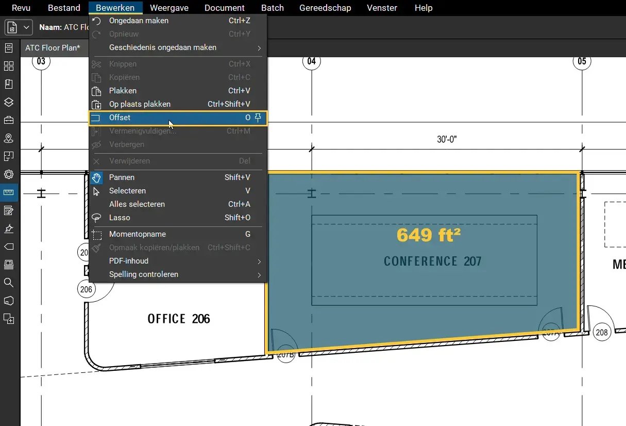Open the Tool Chest panel in the sidebar
The height and width of the screenshot is (426, 626).
(9, 120)
